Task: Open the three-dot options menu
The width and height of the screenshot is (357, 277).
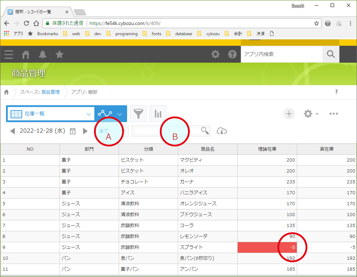Action: [333, 114]
